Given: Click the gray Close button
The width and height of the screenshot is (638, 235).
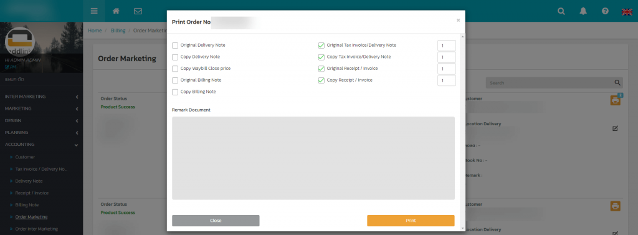Looking at the screenshot, I should pos(216,220).
